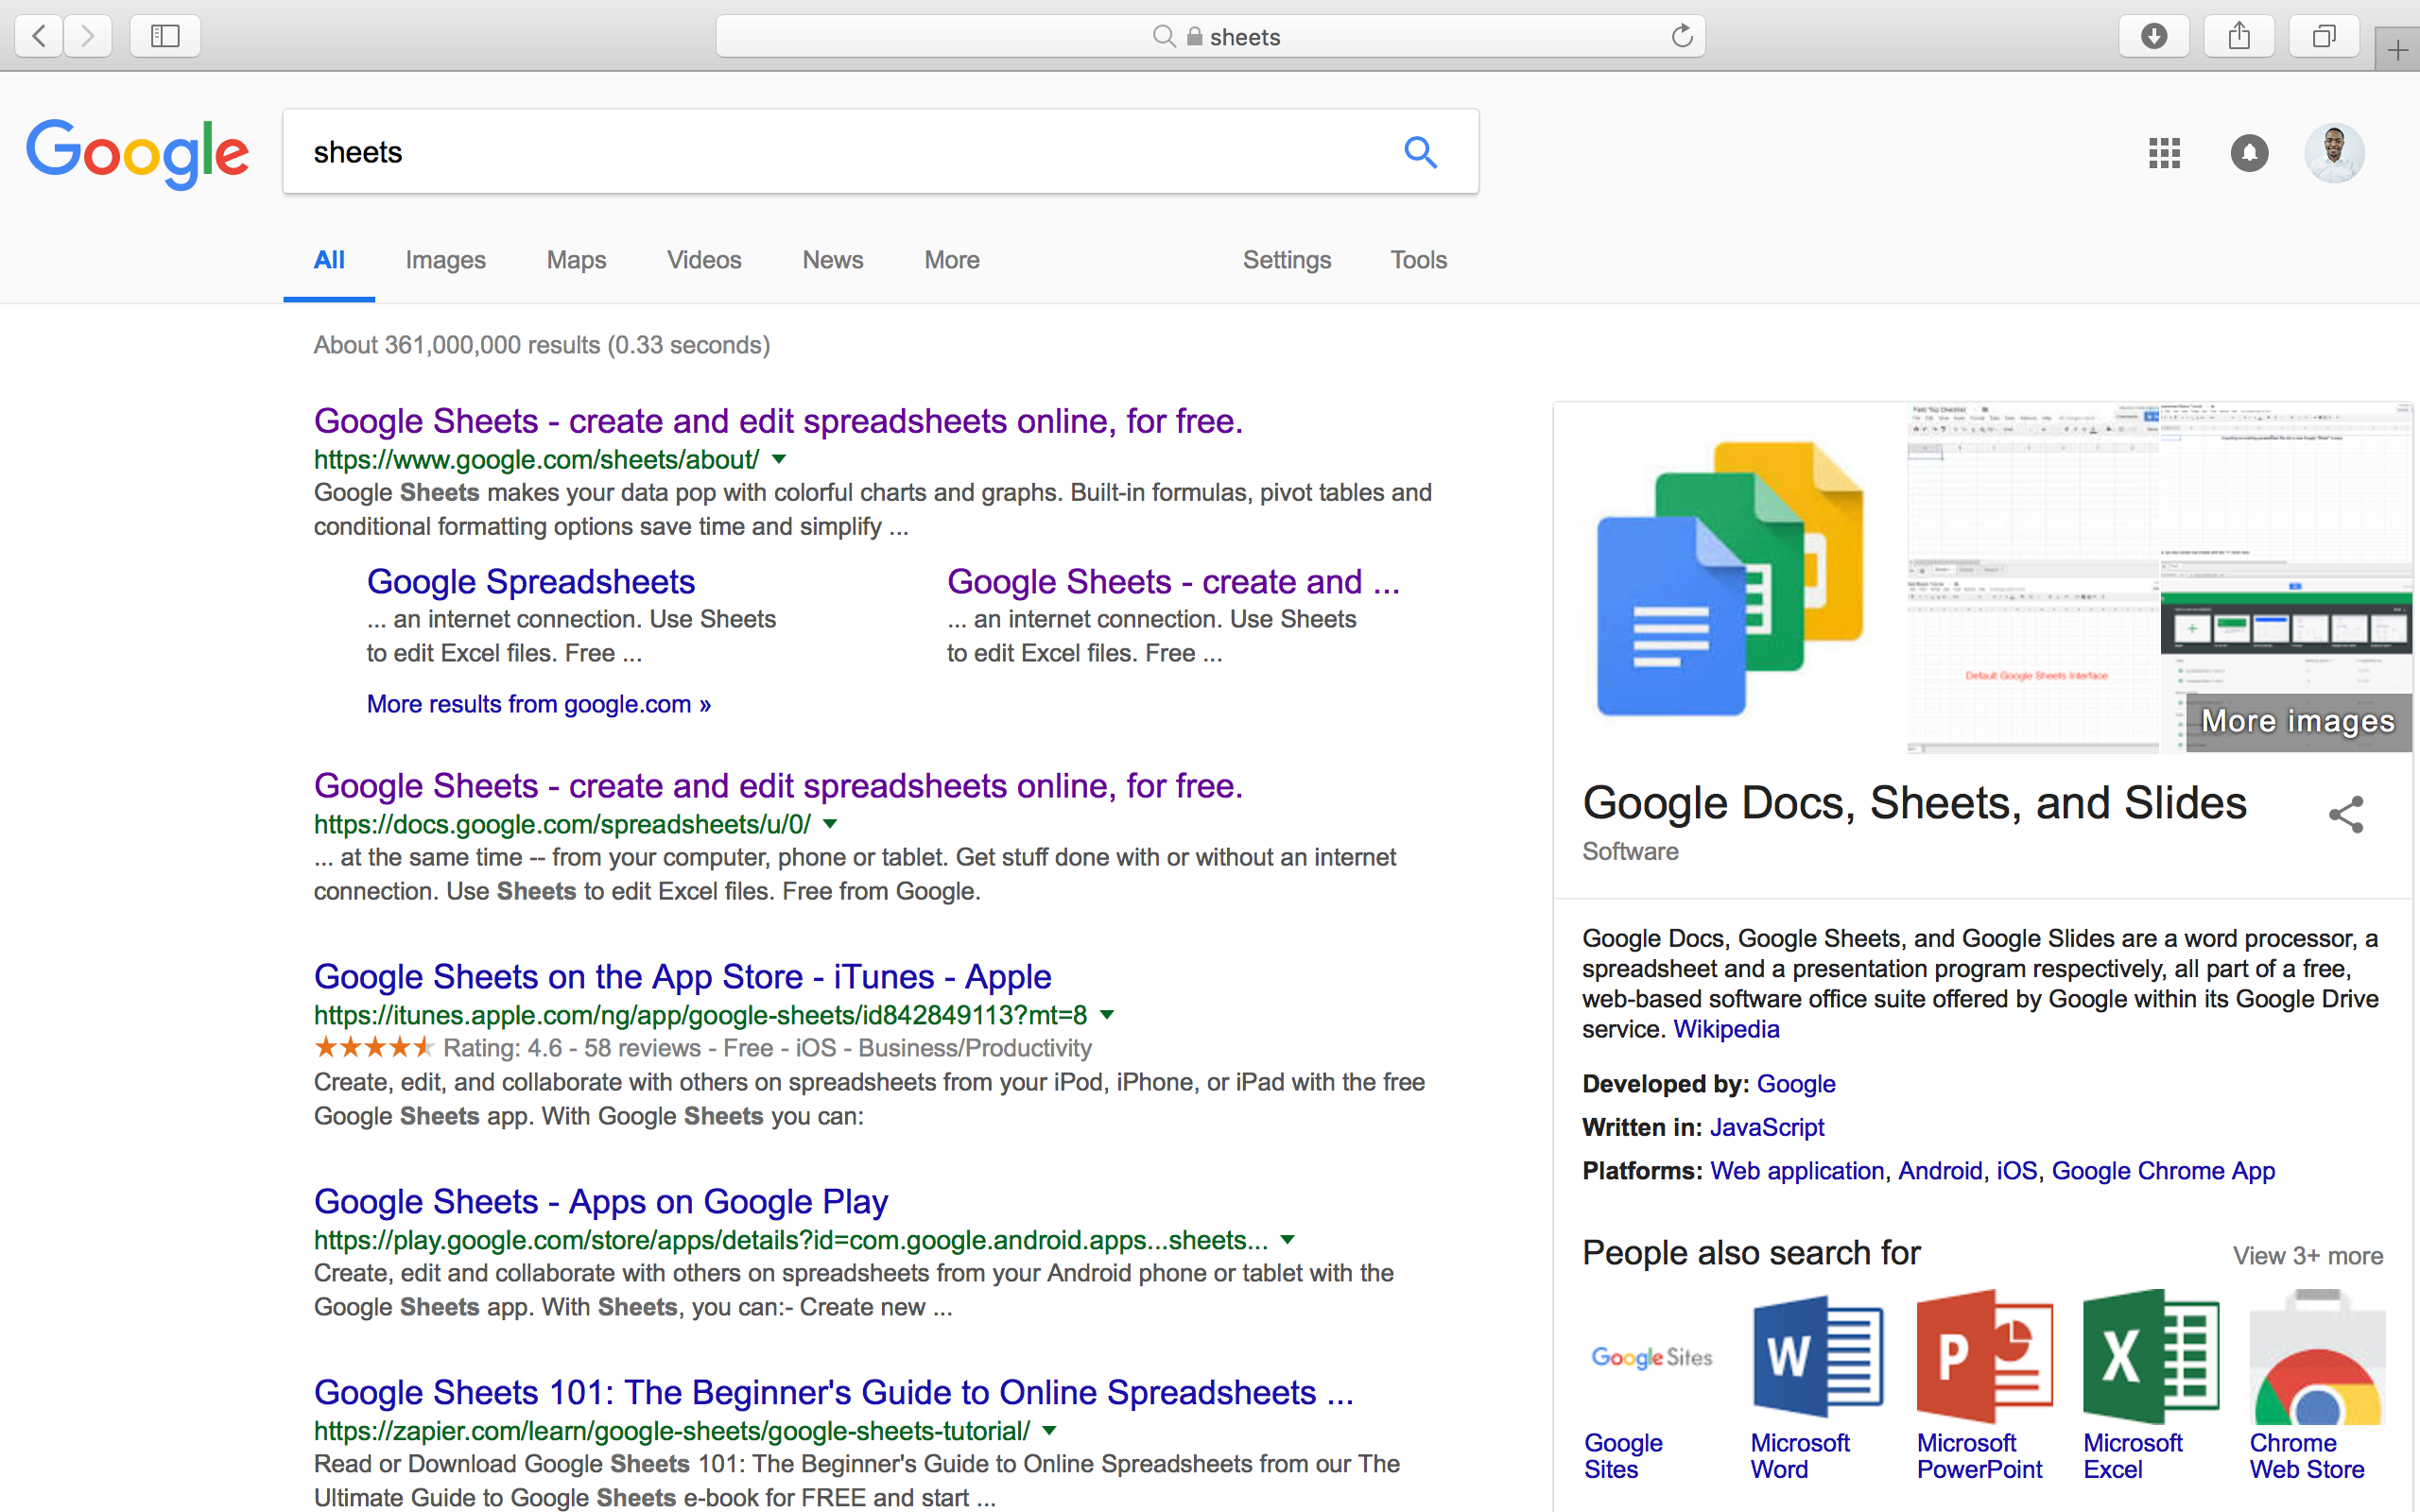
Task: Open the Tools search menu
Action: point(1418,260)
